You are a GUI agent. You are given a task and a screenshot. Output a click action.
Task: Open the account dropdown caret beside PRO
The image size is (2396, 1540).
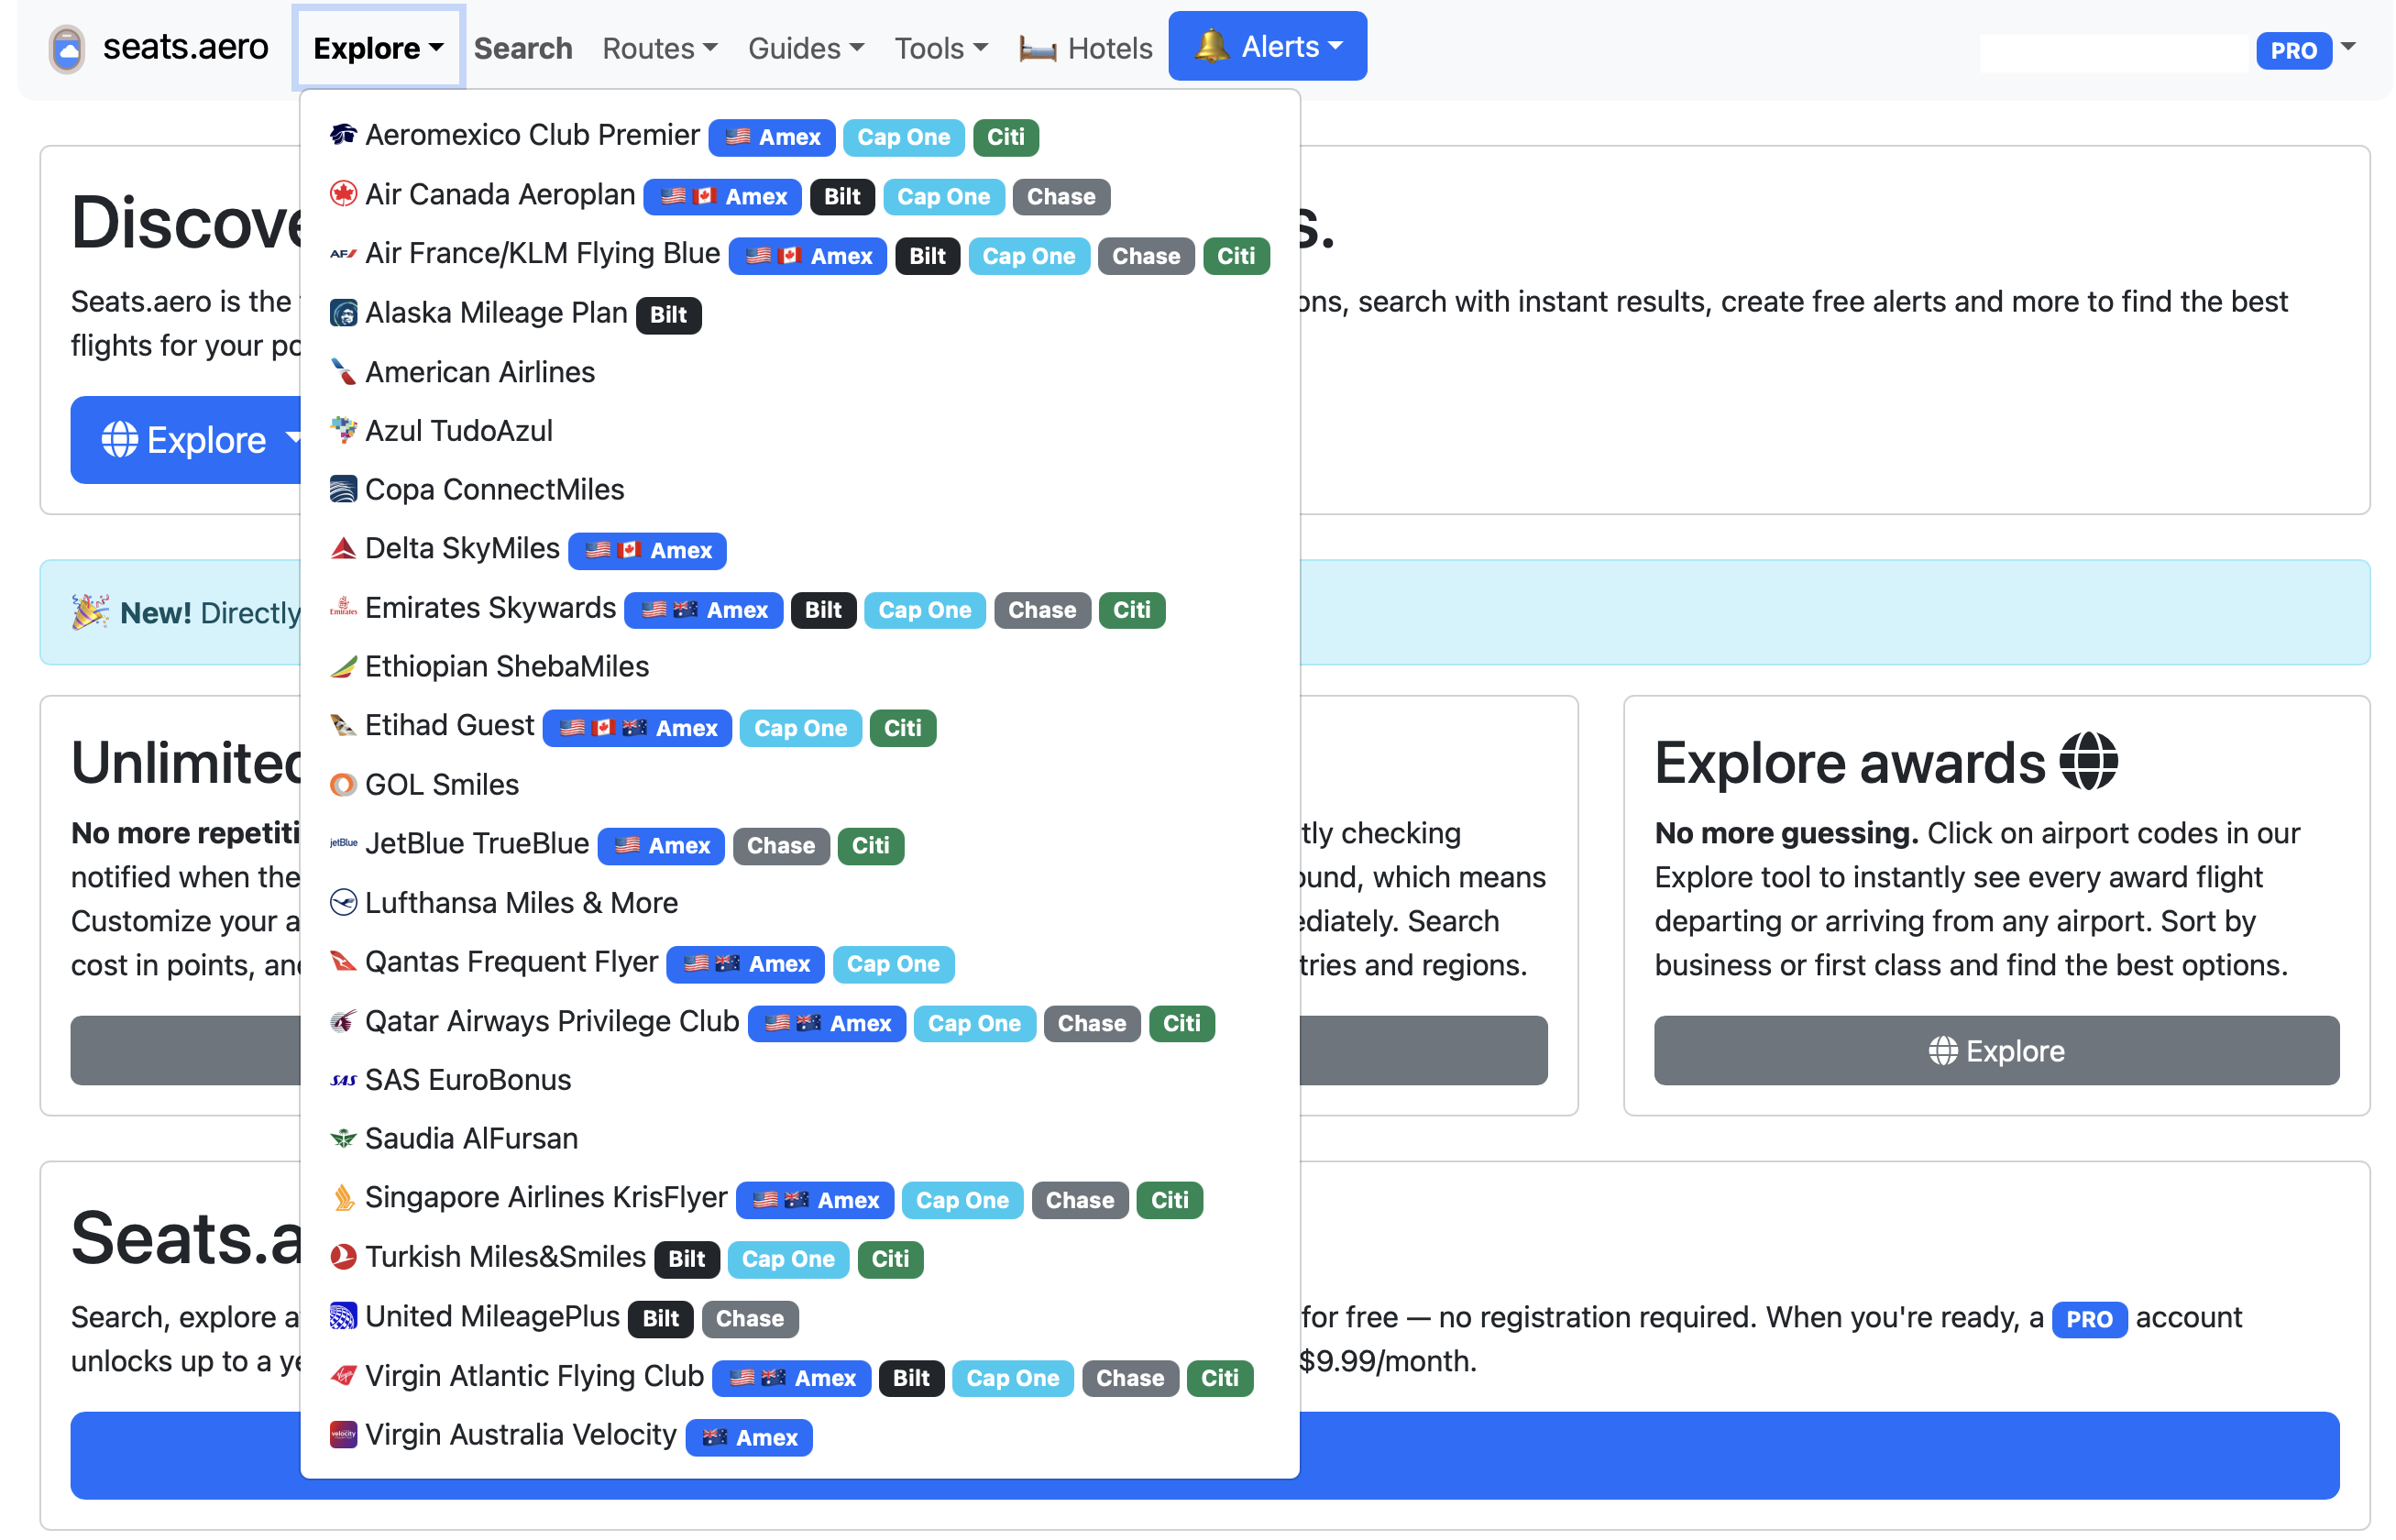coord(2349,46)
